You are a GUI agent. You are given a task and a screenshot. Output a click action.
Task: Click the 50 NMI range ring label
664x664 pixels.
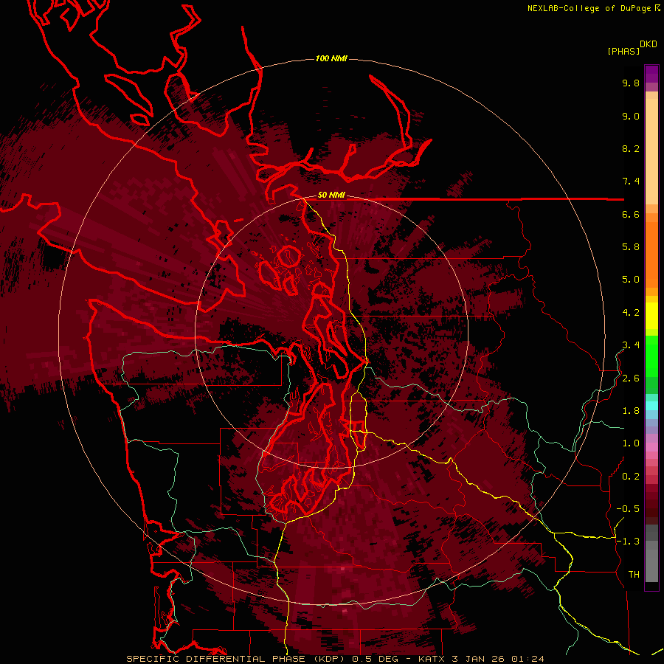click(331, 196)
